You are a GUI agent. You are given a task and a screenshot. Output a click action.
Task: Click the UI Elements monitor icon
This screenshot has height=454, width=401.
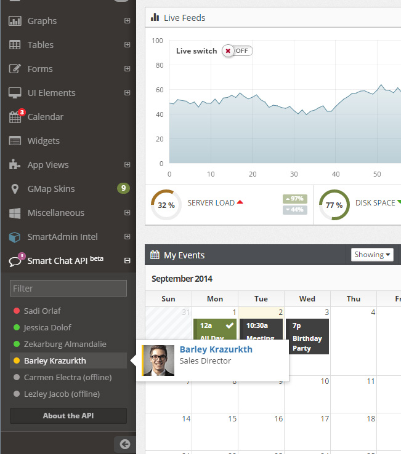pos(15,93)
